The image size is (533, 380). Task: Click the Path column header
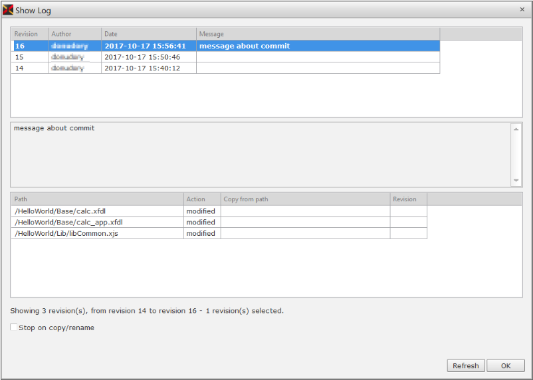(97, 199)
